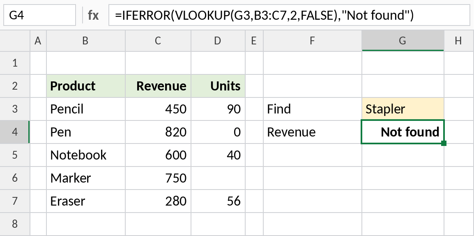Click the Revenue header cell in column C
Image resolution: width=474 pixels, height=236 pixels.
[158, 86]
